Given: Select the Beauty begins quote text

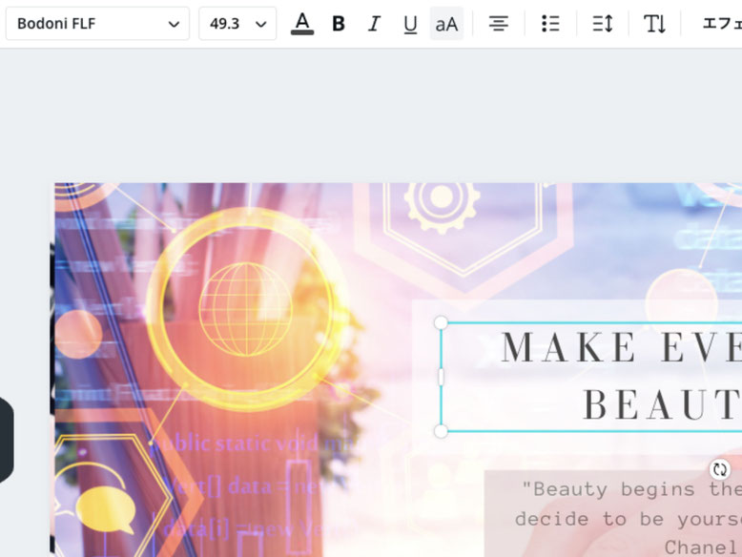Looking at the screenshot, I should point(629,504).
